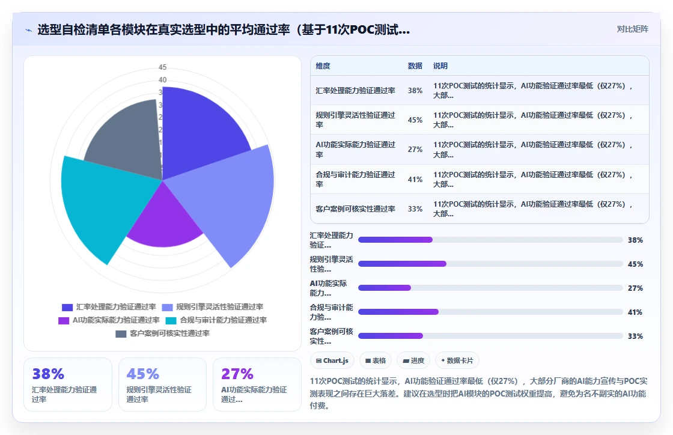The image size is (673, 435).
Task: Click the 数据 column header
Action: click(x=415, y=65)
